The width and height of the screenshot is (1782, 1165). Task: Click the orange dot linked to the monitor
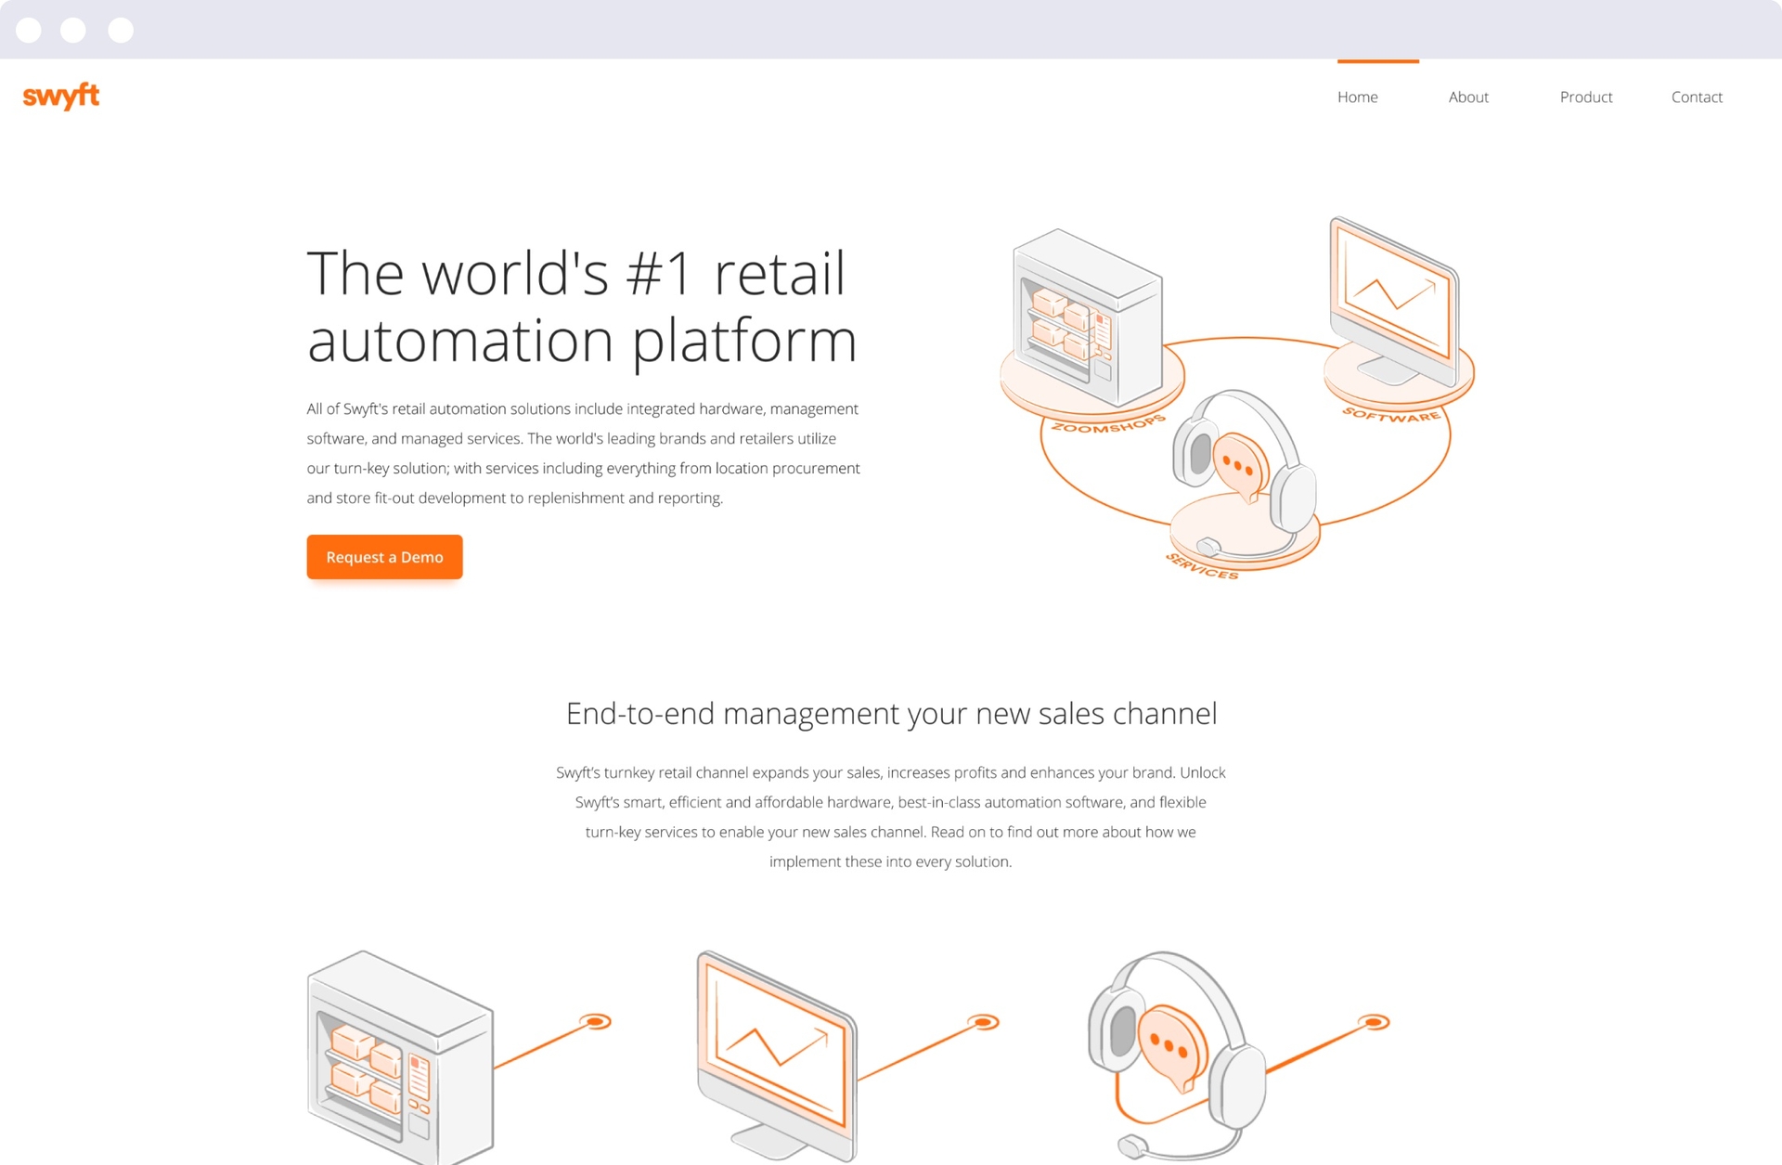[983, 1021]
